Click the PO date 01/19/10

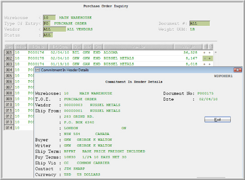tap(60, 64)
